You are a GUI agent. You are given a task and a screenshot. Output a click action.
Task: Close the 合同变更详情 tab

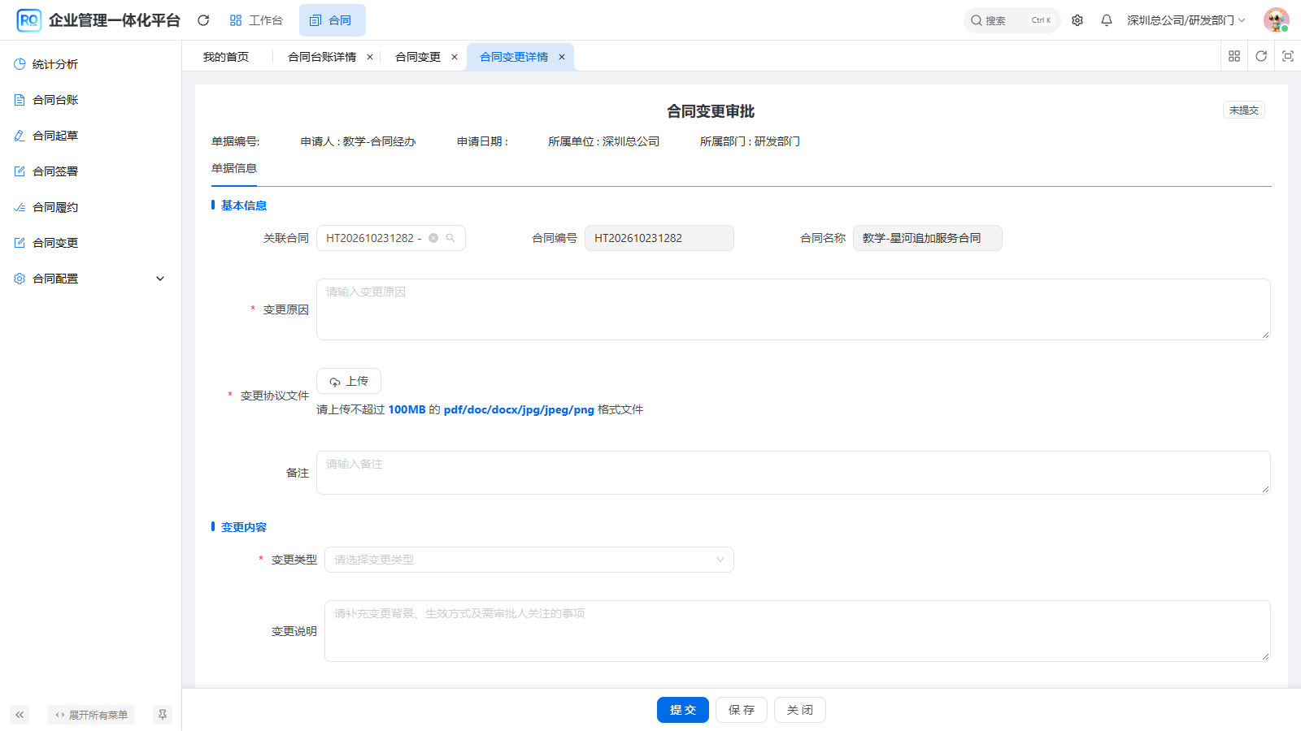[562, 57]
